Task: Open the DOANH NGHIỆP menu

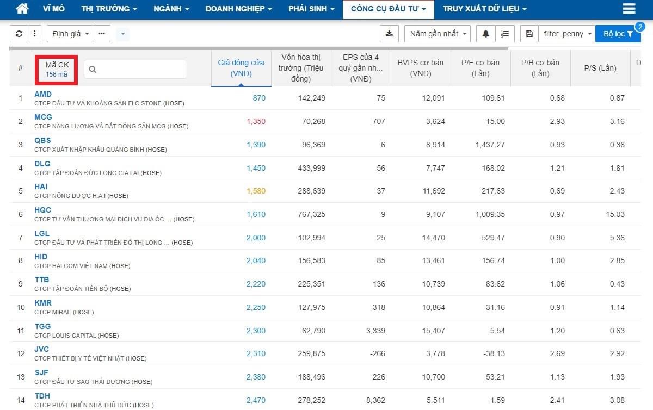Action: [239, 9]
